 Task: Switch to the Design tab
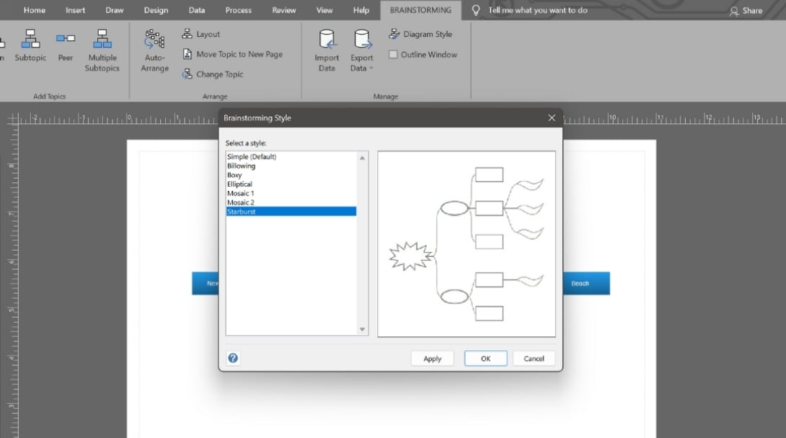156,10
